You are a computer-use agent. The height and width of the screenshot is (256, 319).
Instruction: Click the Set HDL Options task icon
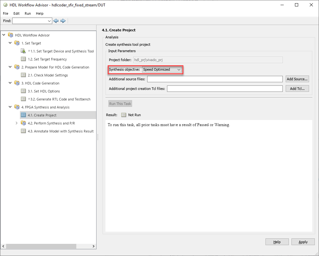pos(23,91)
